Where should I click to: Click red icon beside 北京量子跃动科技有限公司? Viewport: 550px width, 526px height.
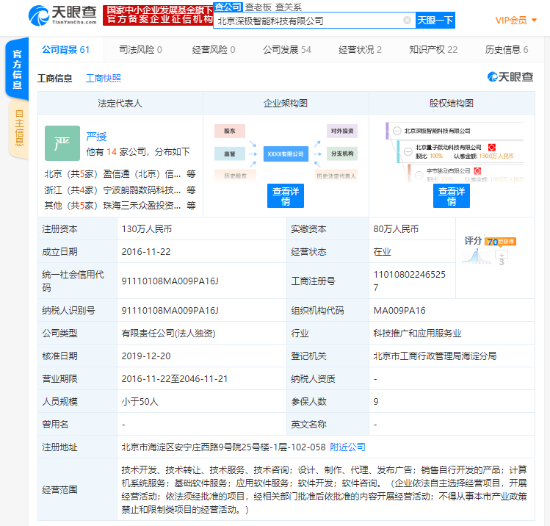[492, 148]
